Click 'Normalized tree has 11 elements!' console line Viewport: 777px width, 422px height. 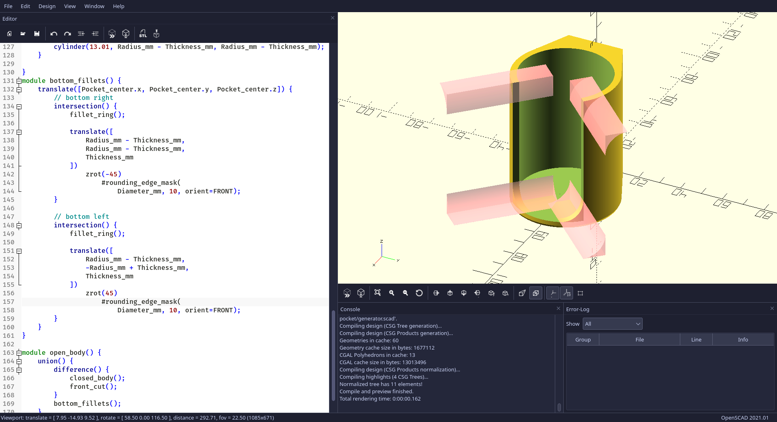[381, 384]
